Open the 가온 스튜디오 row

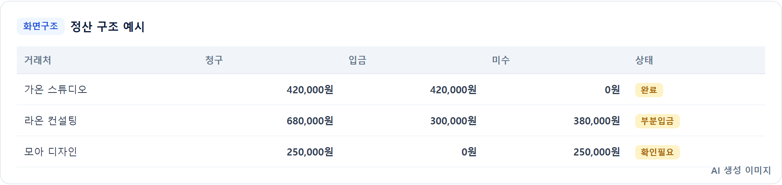(x=391, y=90)
